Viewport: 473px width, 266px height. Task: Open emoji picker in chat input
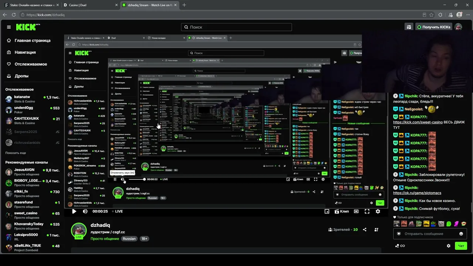click(461, 233)
